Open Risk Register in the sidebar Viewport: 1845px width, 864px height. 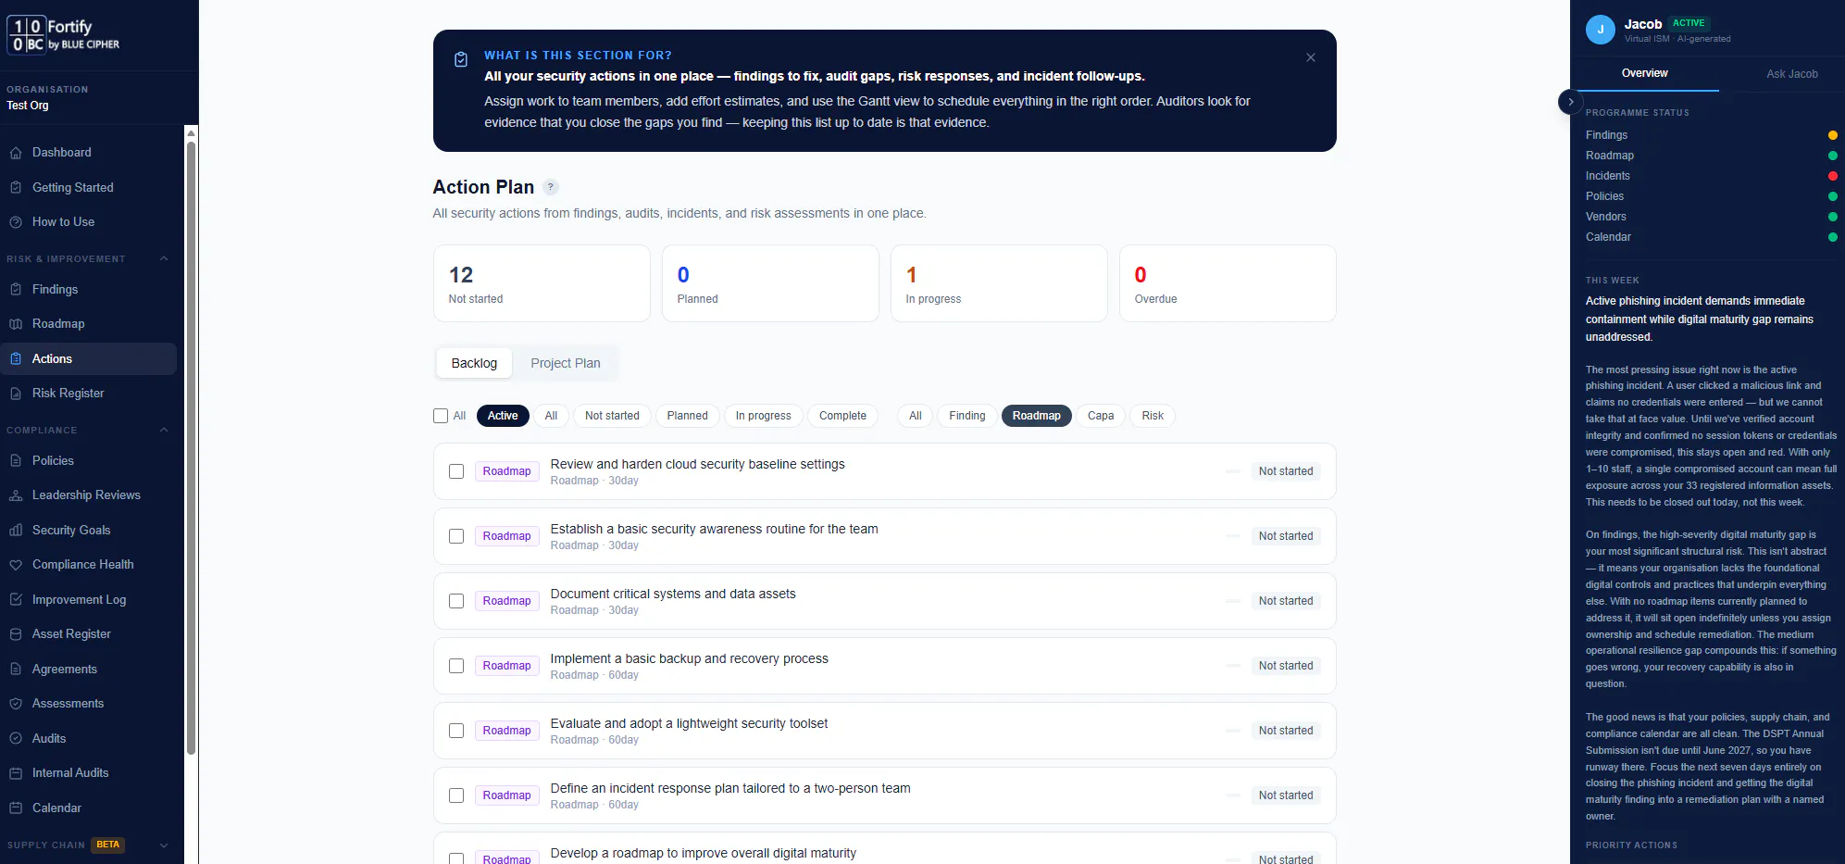point(88,394)
